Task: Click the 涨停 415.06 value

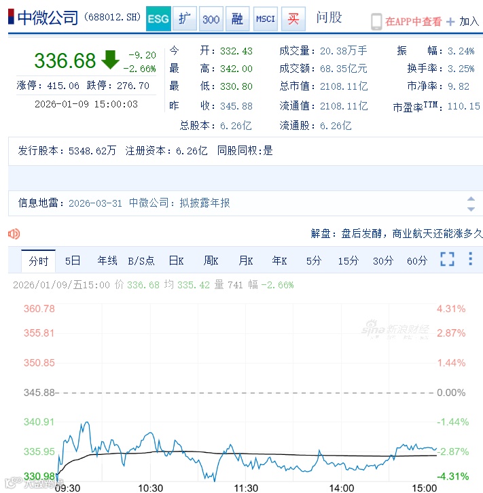Action: point(63,86)
